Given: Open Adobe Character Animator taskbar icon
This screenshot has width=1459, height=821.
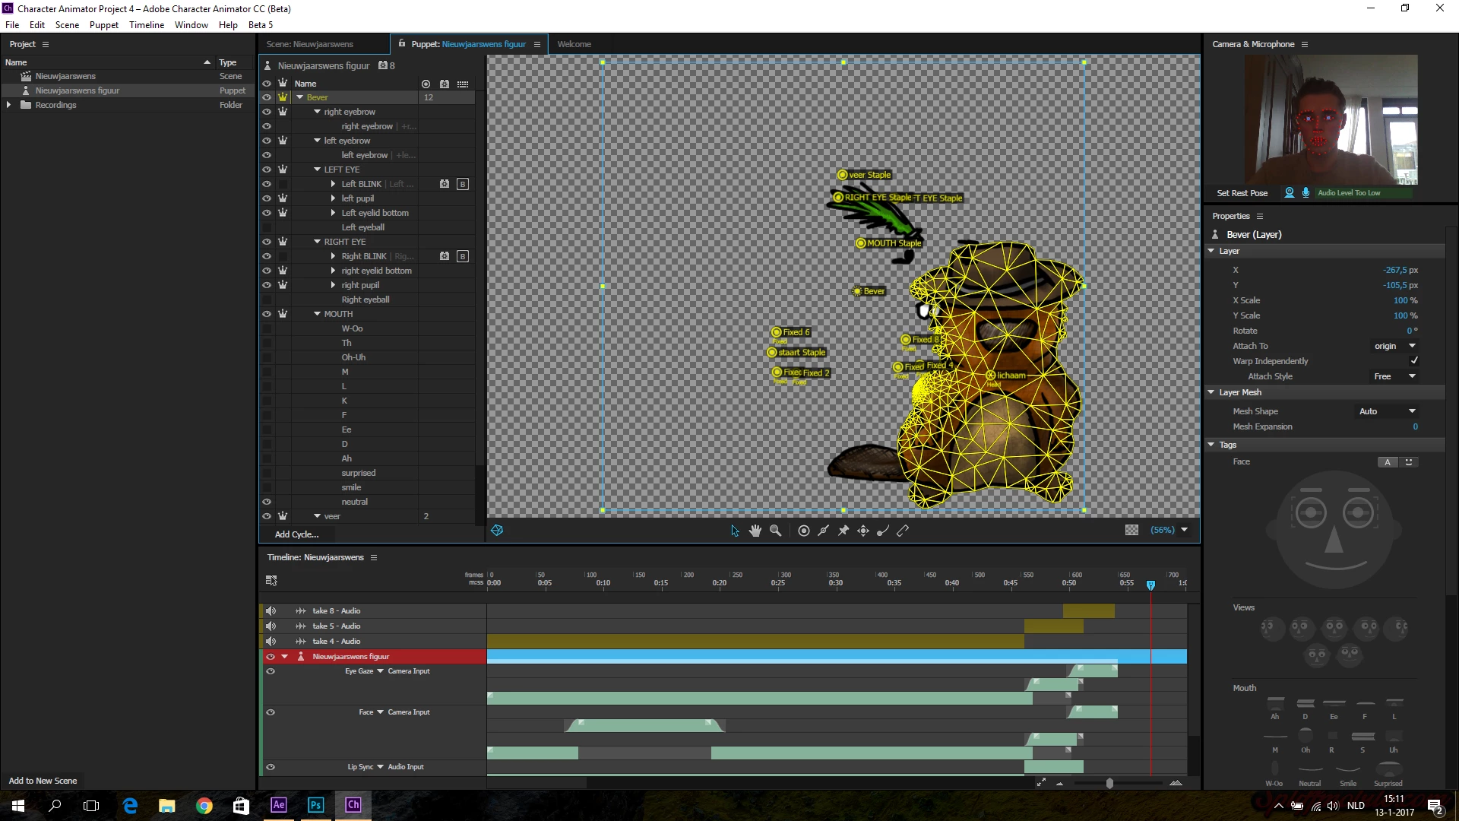Looking at the screenshot, I should [353, 805].
